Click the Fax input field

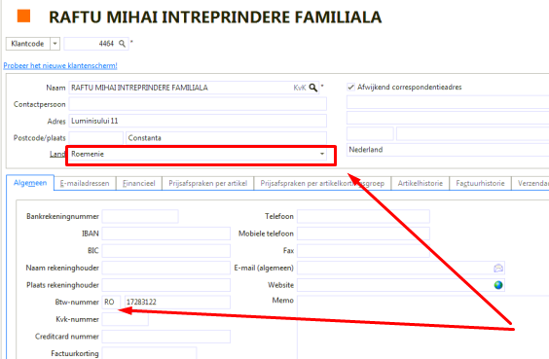point(363,251)
